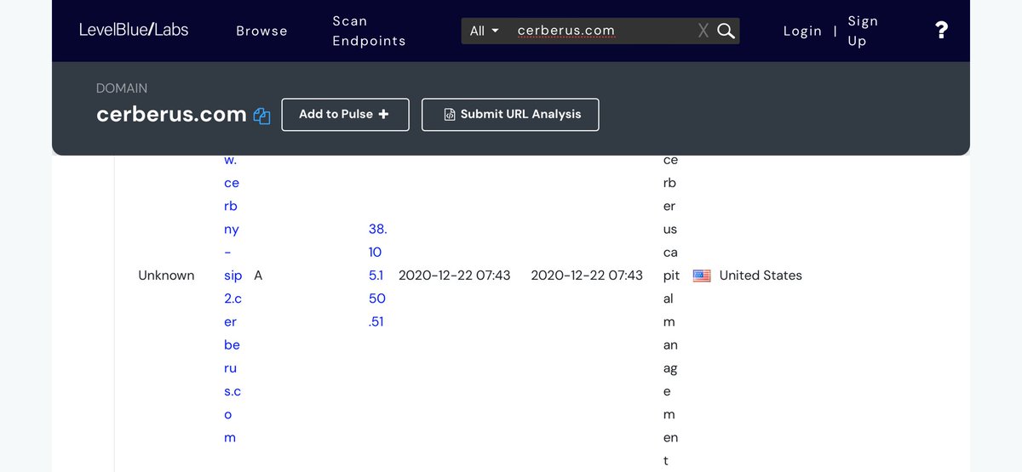Click the United States country text

[x=761, y=276]
